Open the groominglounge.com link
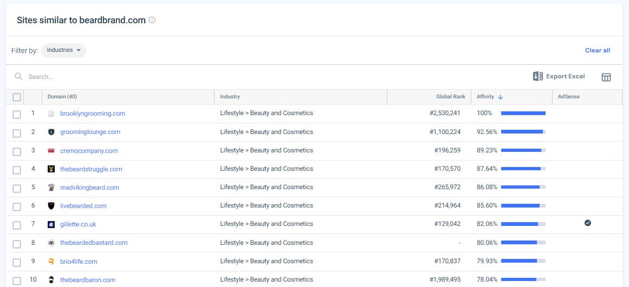Screen dimensions: 629x287 pyautogui.click(x=90, y=132)
